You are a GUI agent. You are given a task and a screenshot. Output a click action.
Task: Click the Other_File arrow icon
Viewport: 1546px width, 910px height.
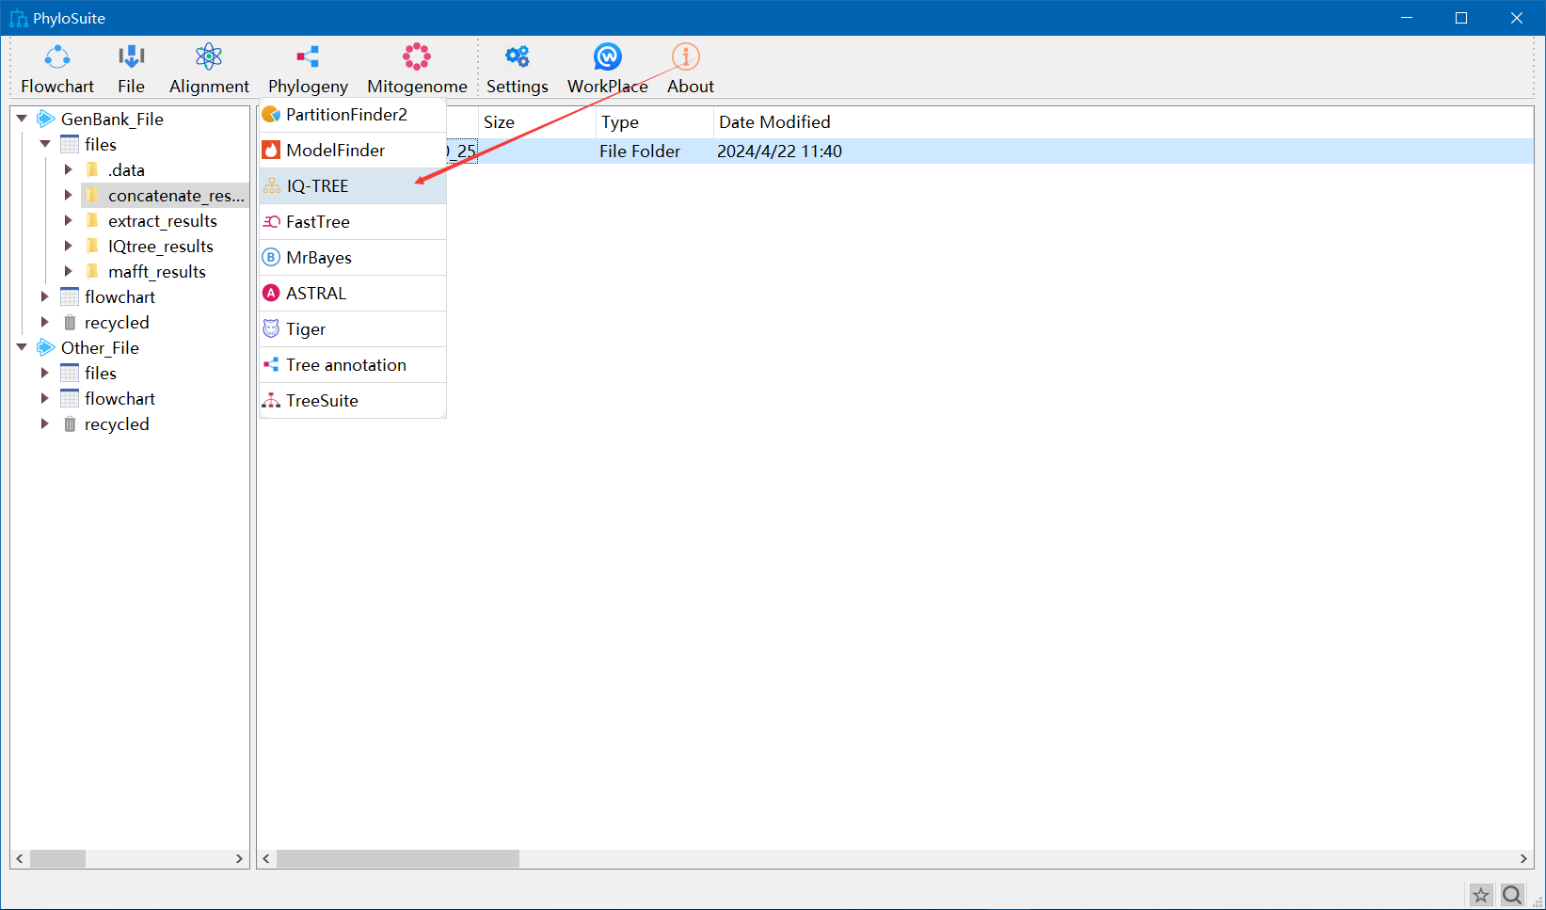(x=45, y=347)
